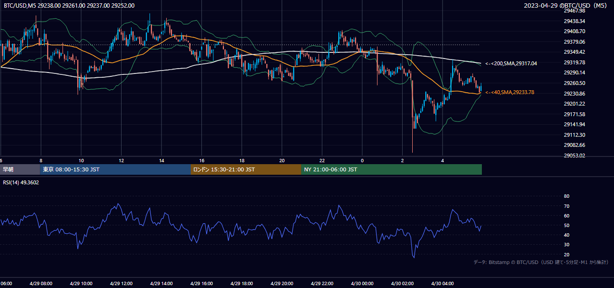
Task: Click hour label 22 under the price chart
Action: tap(322, 160)
